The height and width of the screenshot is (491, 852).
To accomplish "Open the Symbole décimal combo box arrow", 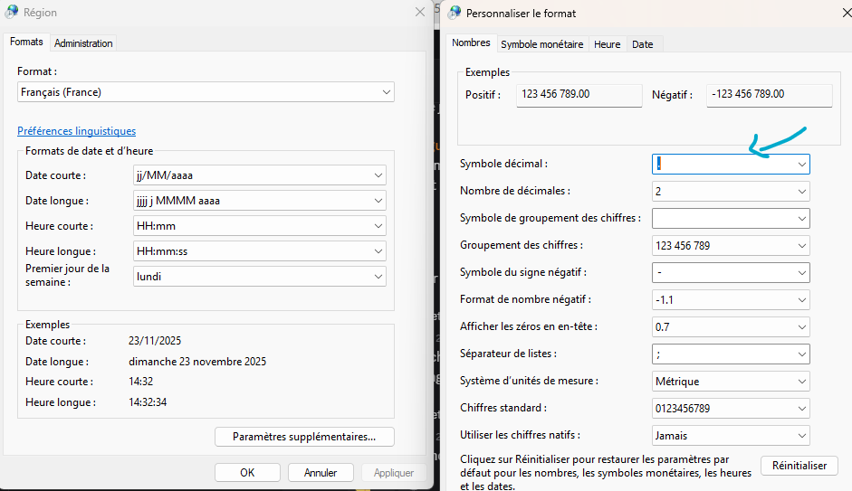I will point(801,165).
